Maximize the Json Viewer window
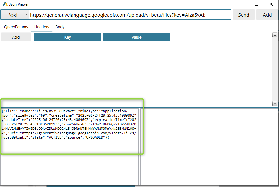Image resolution: width=279 pixels, height=187 pixels. click(x=257, y=4)
